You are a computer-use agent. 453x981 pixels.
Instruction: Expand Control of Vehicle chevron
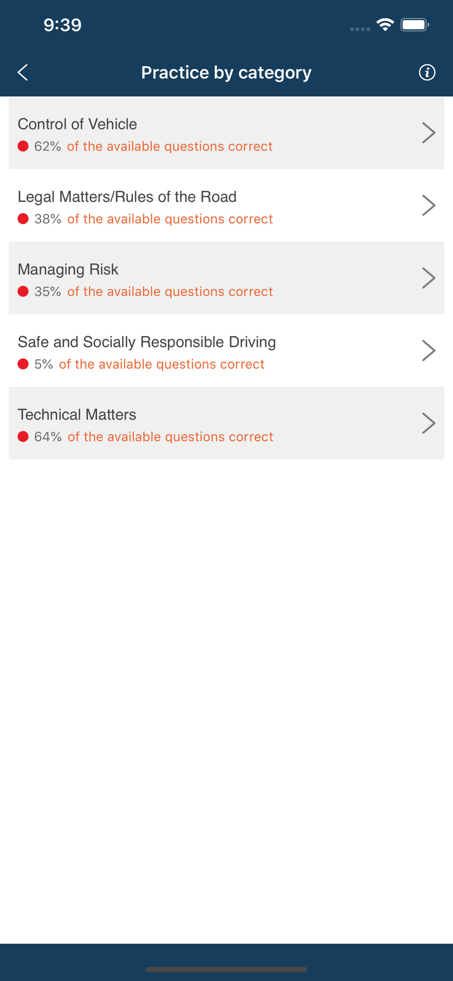click(428, 133)
